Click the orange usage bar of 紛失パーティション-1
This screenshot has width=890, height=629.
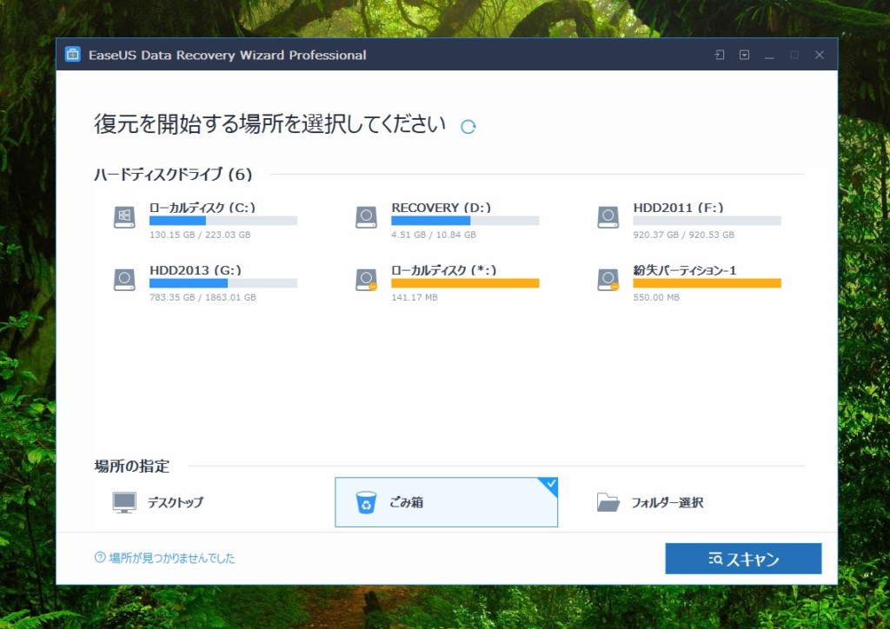coord(707,283)
